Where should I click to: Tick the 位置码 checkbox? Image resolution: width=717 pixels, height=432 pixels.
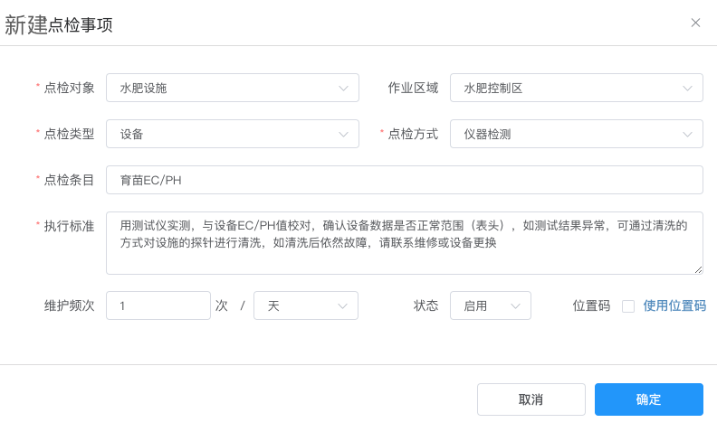point(628,306)
